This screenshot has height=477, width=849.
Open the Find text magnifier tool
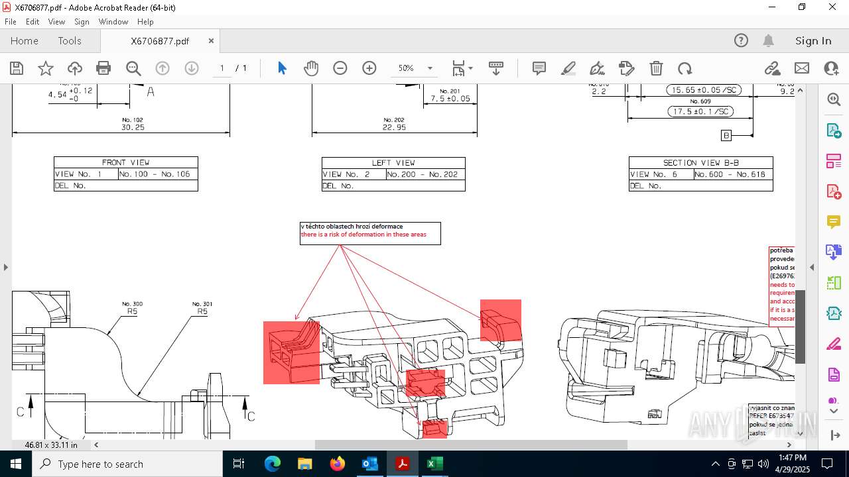(x=133, y=68)
